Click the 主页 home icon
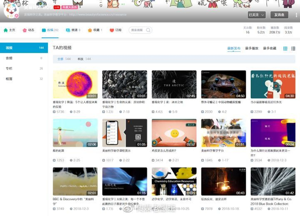This screenshot has height=216, width=300. tap(6, 30)
